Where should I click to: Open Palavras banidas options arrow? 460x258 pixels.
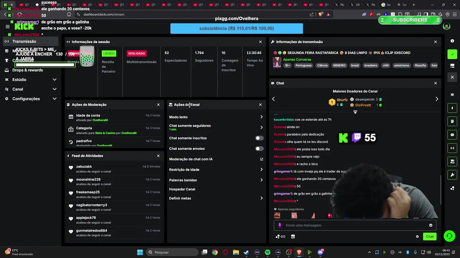[262, 180]
